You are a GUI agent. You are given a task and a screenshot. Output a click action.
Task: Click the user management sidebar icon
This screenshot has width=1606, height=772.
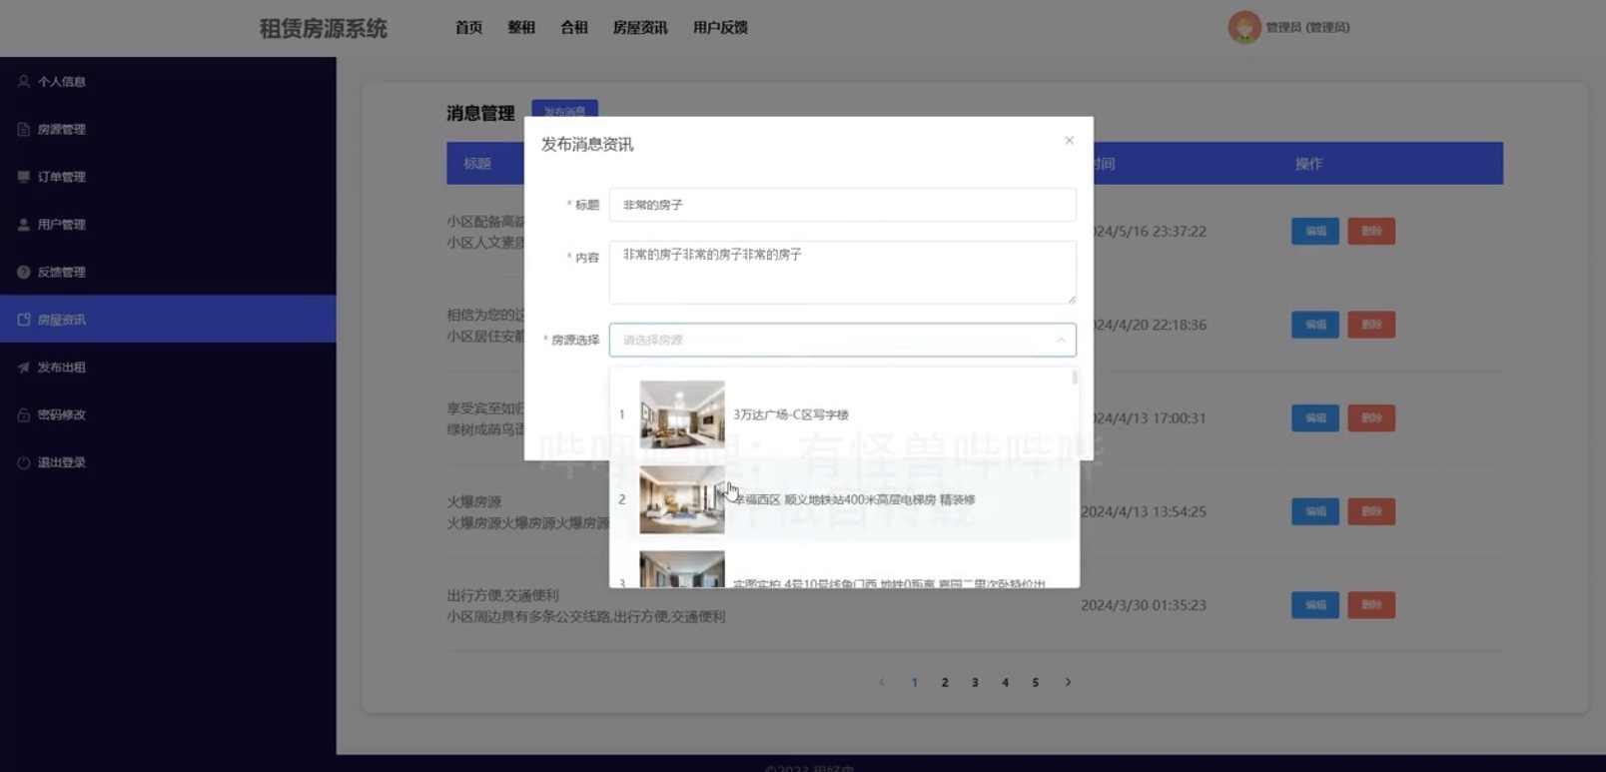pyautogui.click(x=23, y=225)
